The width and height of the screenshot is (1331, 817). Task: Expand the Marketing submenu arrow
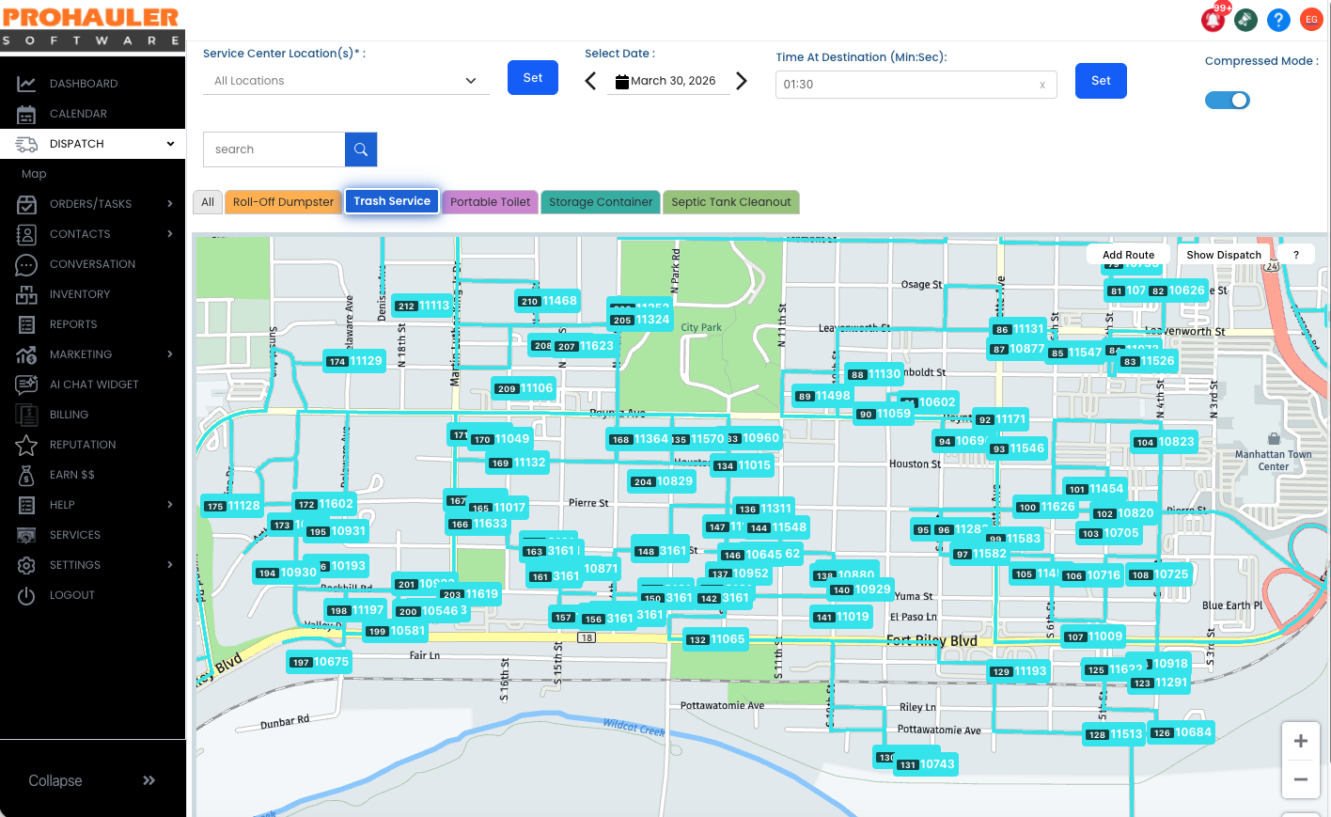[x=170, y=354]
